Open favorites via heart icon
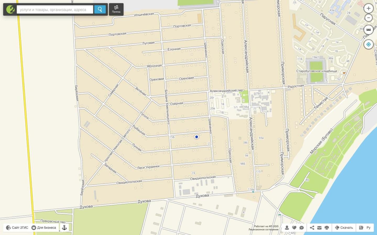 [294, 228]
